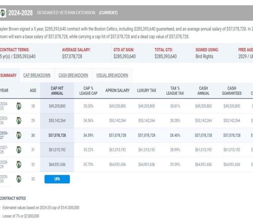Click the Celtics logo in the 2028-29 row
This screenshot has width=253, height=223.
click(x=19, y=165)
